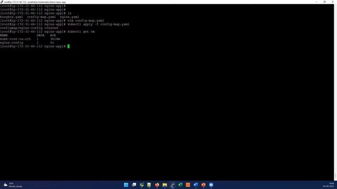
Task: Click the DATA column header
Action: (41, 35)
